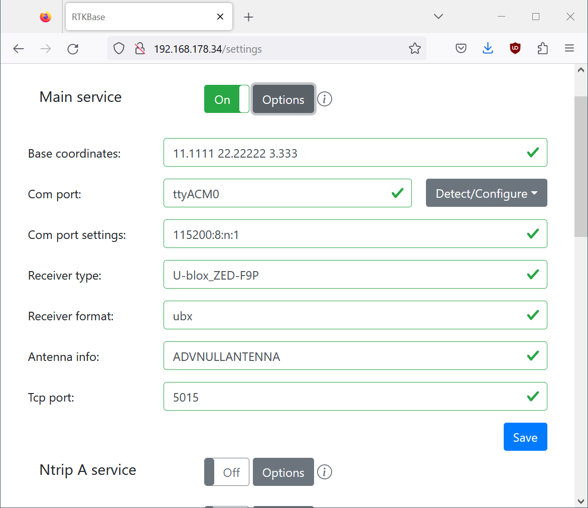This screenshot has height=508, width=588.
Task: Open the uBlock Origin extension icon
Action: click(x=515, y=49)
